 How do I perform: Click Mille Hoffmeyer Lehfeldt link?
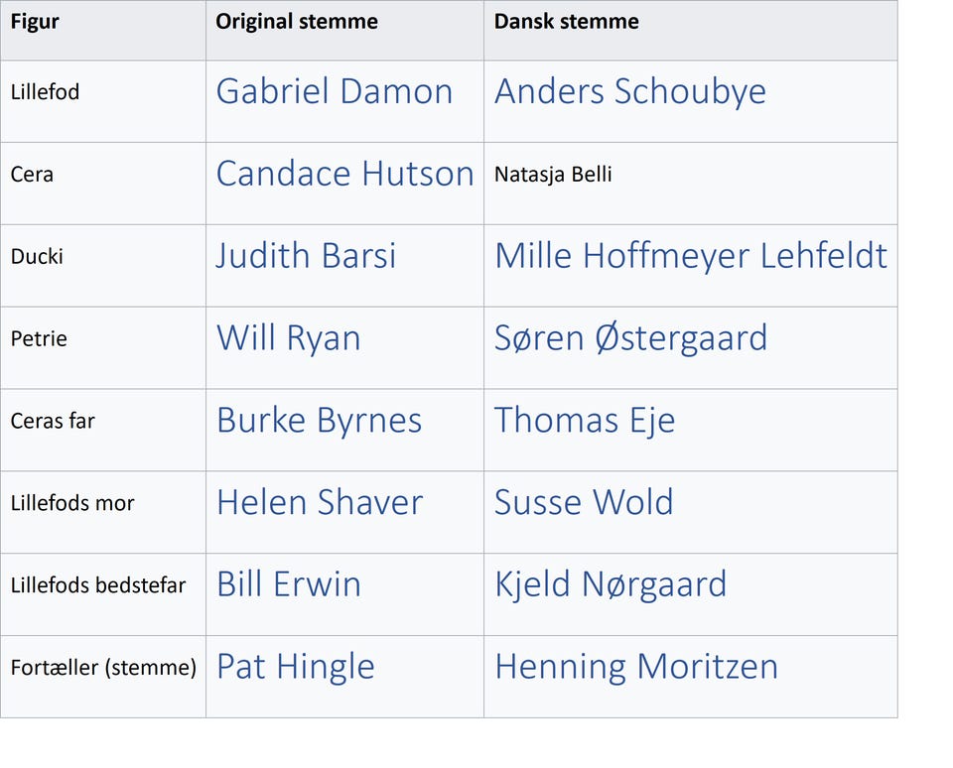tap(690, 257)
